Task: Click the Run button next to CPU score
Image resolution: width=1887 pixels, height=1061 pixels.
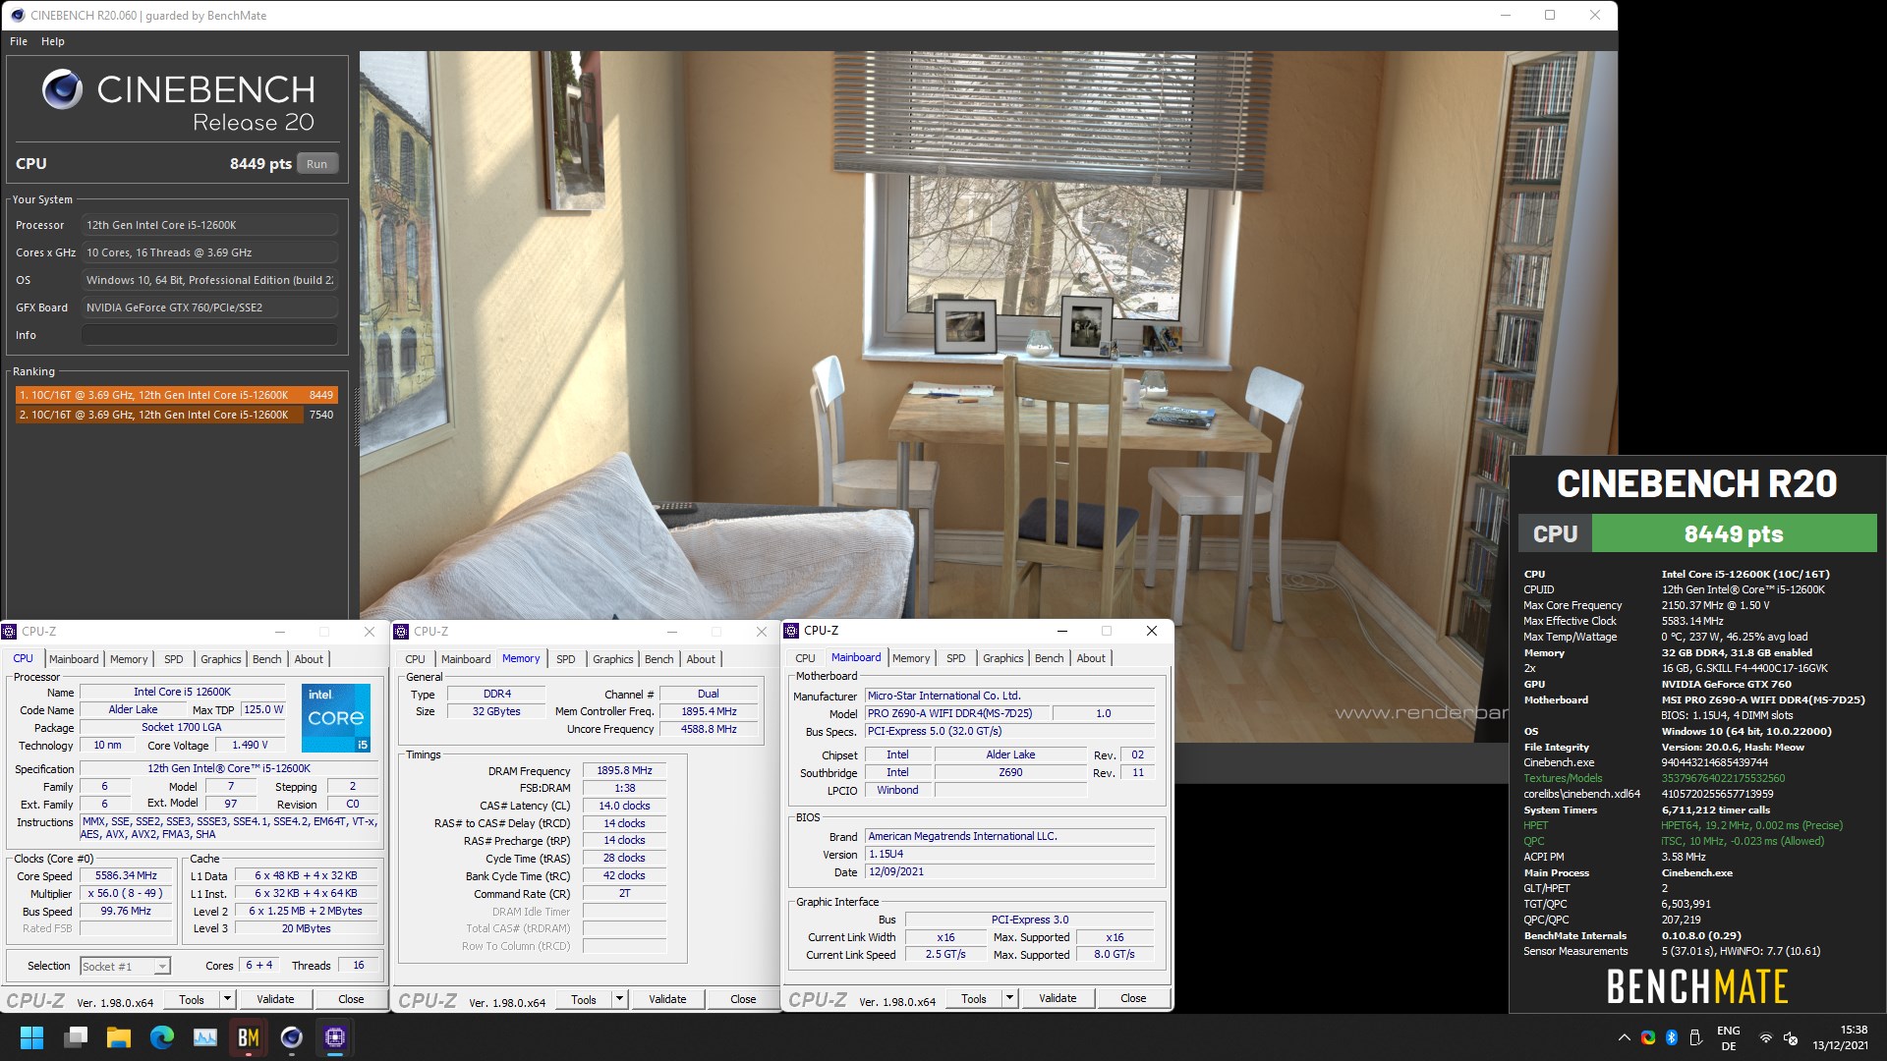Action: coord(316,164)
